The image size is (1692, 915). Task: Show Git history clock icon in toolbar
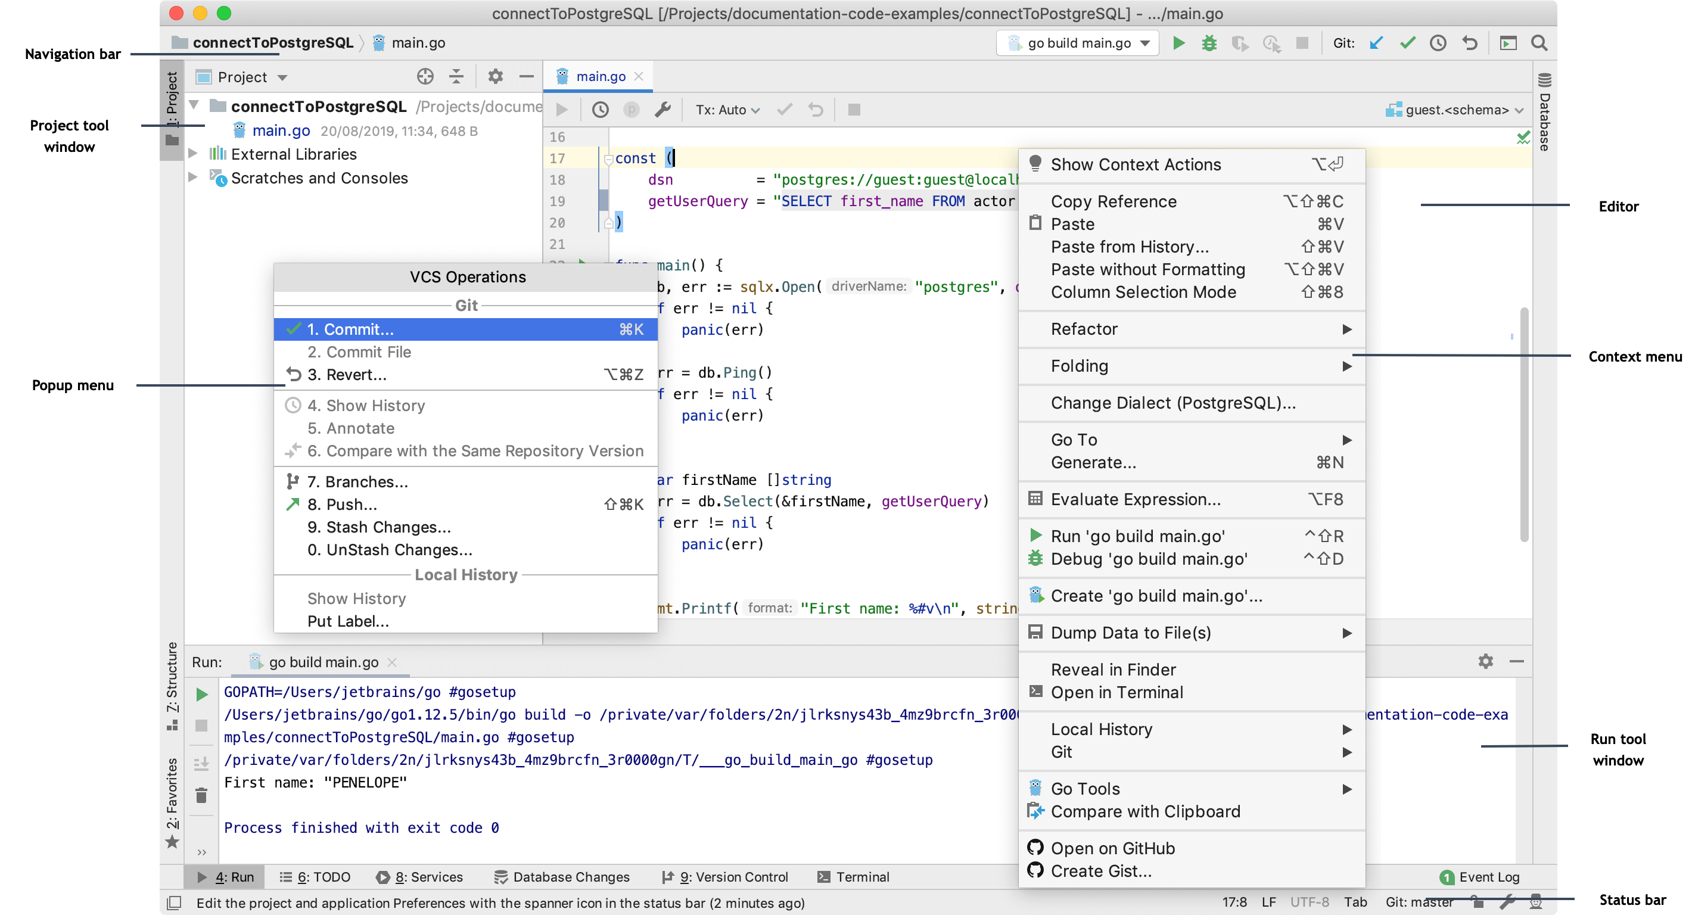[x=1438, y=43]
